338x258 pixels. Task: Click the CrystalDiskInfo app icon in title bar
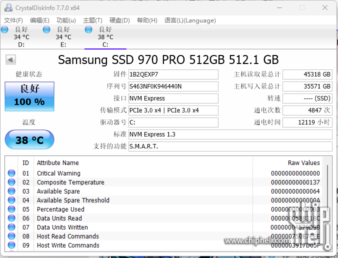pyautogui.click(x=8, y=8)
